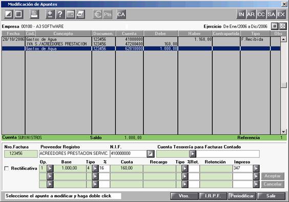Viewport: 289px width, 202px height.
Task: Click the empty square toolbar icon
Action: pos(18,14)
